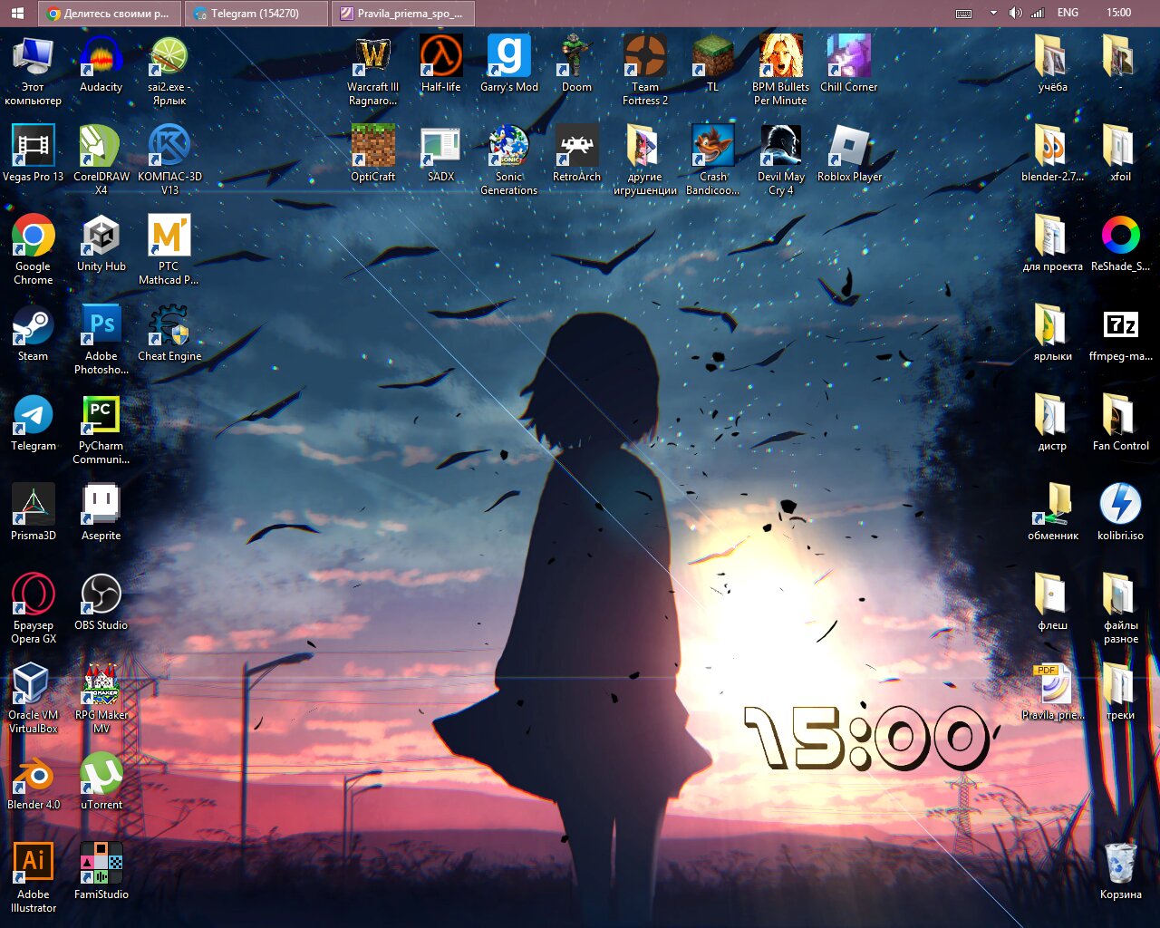The image size is (1160, 928).
Task: Select RPG Maker MV icon
Action: pos(101,699)
